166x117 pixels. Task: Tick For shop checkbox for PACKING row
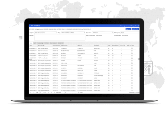tap(132, 61)
